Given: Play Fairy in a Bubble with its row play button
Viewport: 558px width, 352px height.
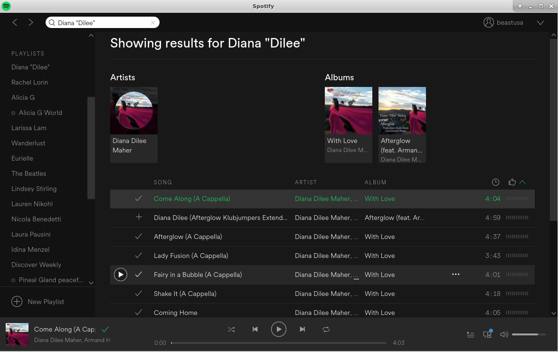Looking at the screenshot, I should click(x=121, y=275).
